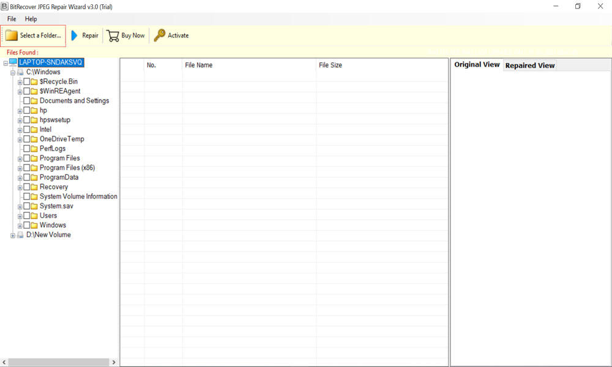Select the C:\Windows tree label
This screenshot has width=612, height=367.
pyautogui.click(x=43, y=72)
